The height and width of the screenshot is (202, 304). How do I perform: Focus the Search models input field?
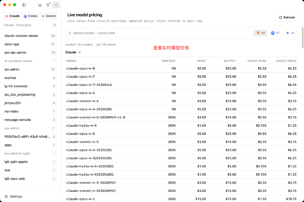tap(110, 33)
